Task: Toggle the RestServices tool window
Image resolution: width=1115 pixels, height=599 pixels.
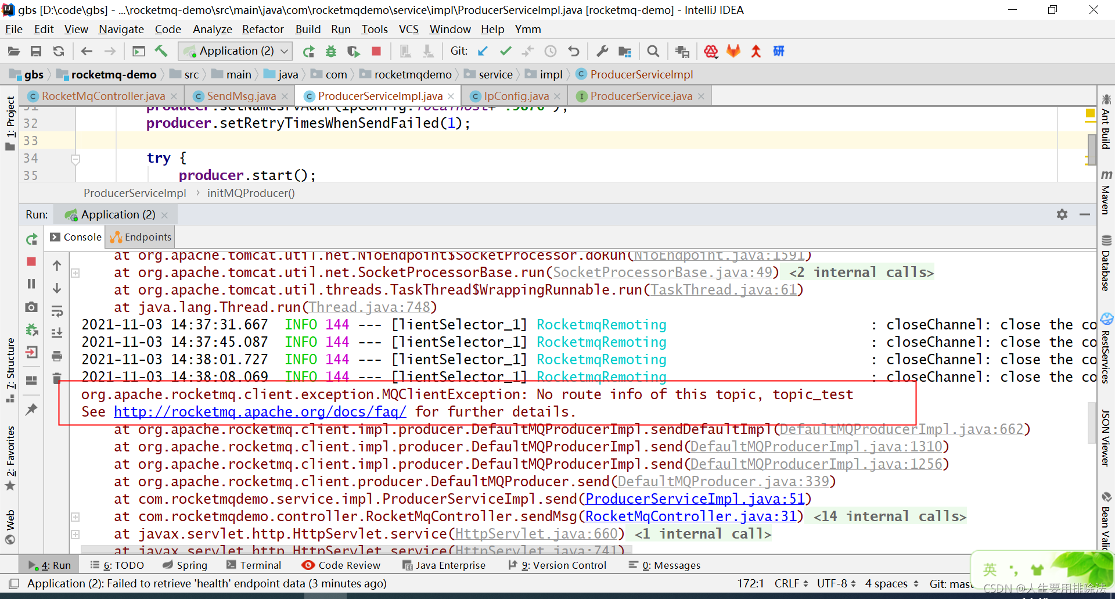Action: [x=1106, y=349]
